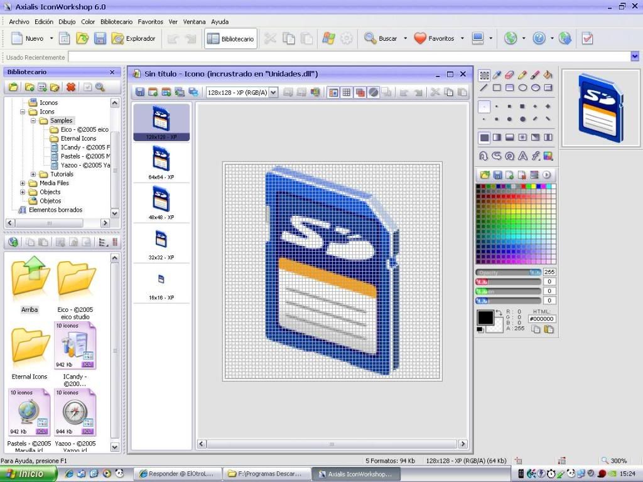This screenshot has width=643, height=482.
Task: Click the magnifier search icon in Bibliotecario toolbar
Action: pos(100,87)
